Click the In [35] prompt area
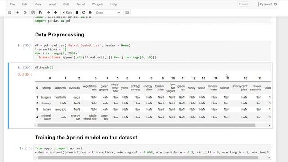Screen dimensions: 288x162 pos(25,45)
